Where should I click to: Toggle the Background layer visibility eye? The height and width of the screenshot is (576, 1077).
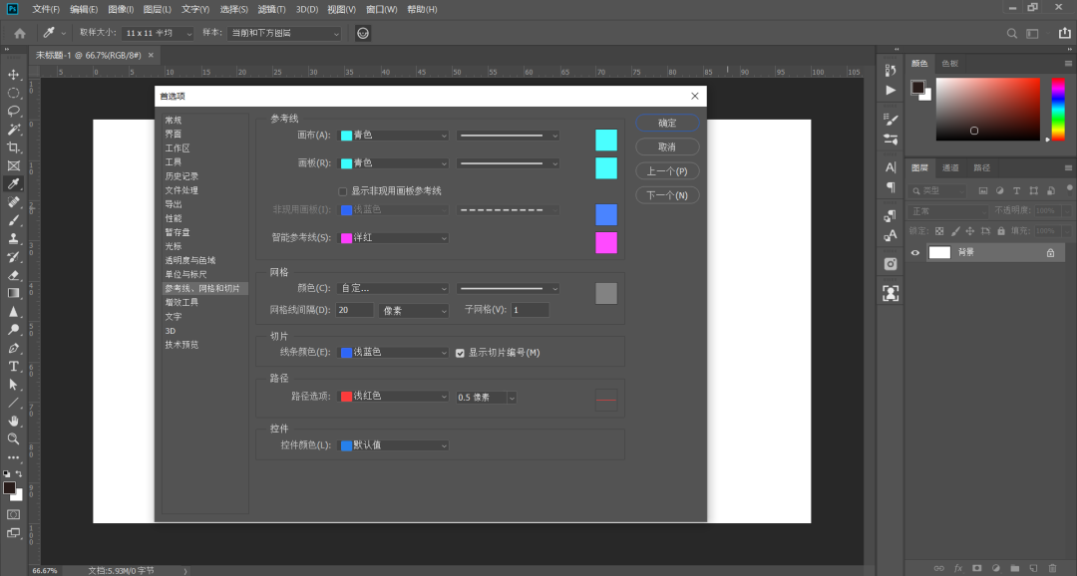(x=914, y=251)
